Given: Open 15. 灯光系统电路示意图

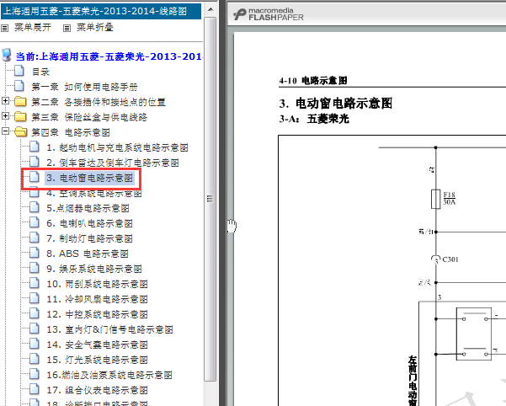Looking at the screenshot, I should tap(97, 360).
